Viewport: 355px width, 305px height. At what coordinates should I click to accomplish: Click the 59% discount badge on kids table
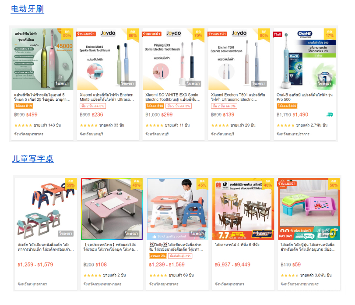[70, 184]
